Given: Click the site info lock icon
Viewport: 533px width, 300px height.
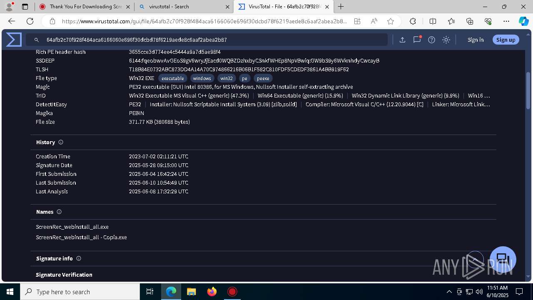Looking at the screenshot, I should (x=52, y=21).
